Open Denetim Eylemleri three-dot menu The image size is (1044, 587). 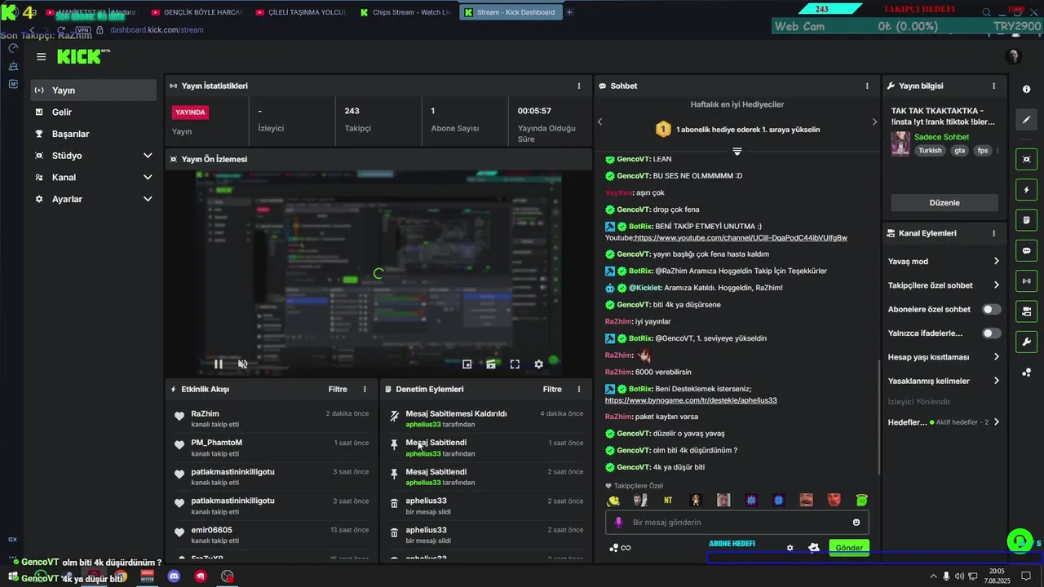[579, 390]
